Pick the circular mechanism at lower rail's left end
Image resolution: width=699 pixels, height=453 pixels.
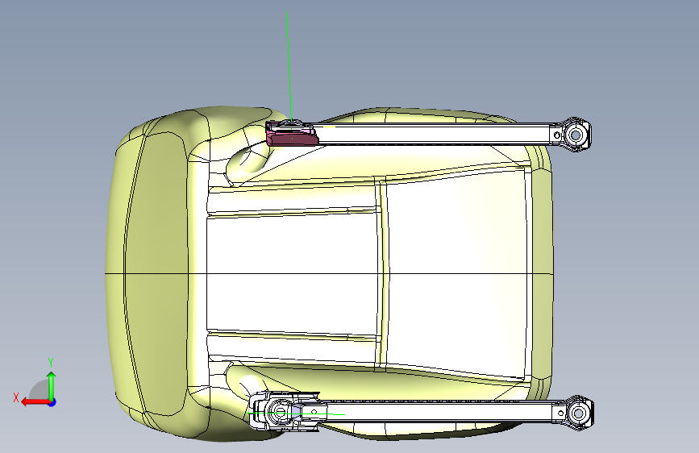click(280, 412)
